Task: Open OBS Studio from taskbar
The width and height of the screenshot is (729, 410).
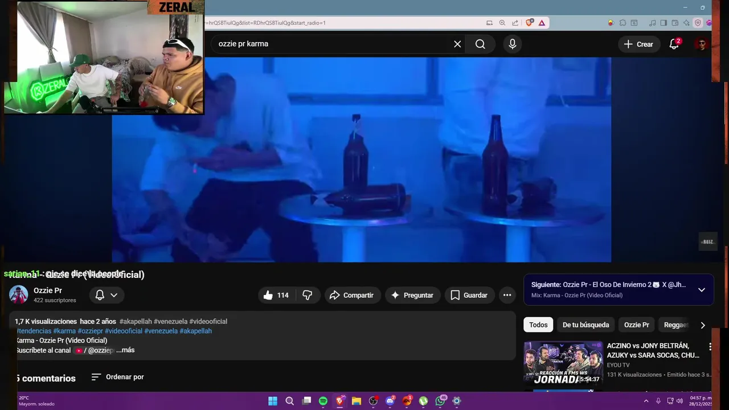Action: (x=373, y=401)
